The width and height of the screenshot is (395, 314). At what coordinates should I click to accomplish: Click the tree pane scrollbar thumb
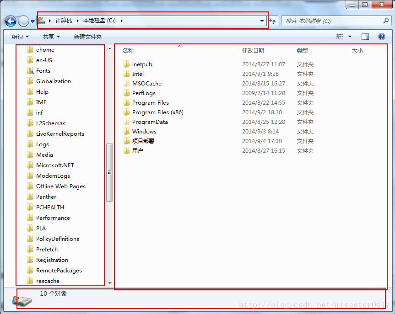click(109, 172)
